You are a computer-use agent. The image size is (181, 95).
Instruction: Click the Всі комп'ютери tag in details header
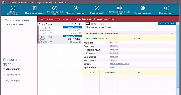click(x=167, y=23)
